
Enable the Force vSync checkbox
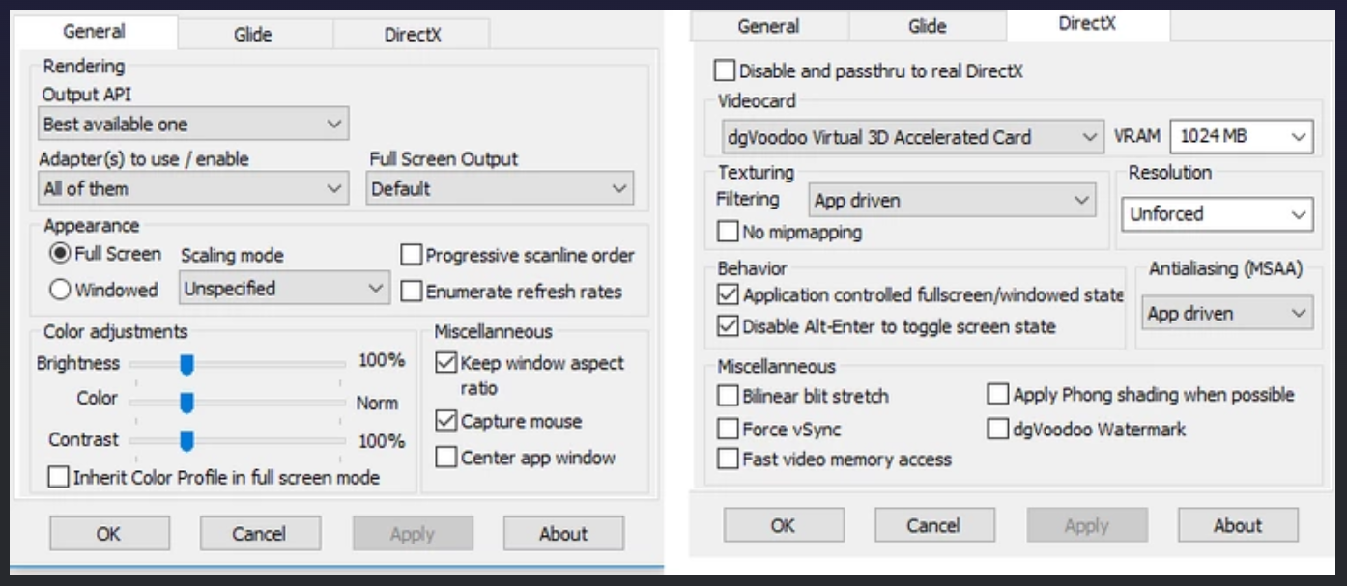(x=728, y=429)
